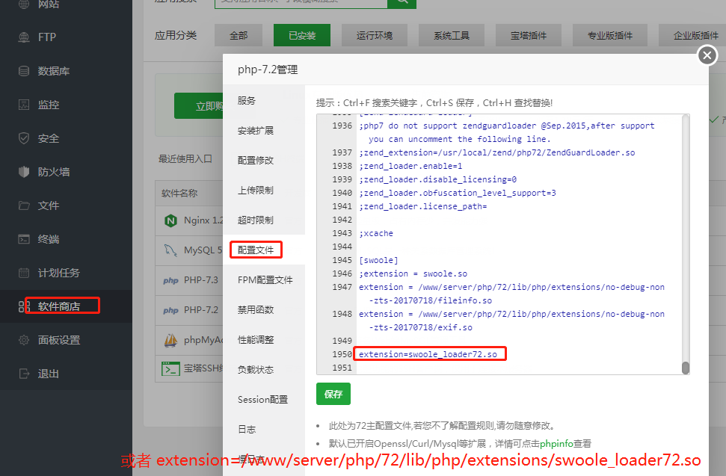Click the logout icon beside 退出
Viewport: 726px width, 476px height.
24,374
